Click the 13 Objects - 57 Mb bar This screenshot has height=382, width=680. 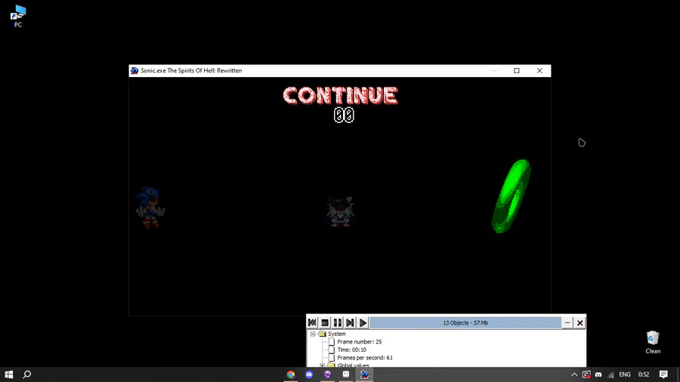[465, 322]
